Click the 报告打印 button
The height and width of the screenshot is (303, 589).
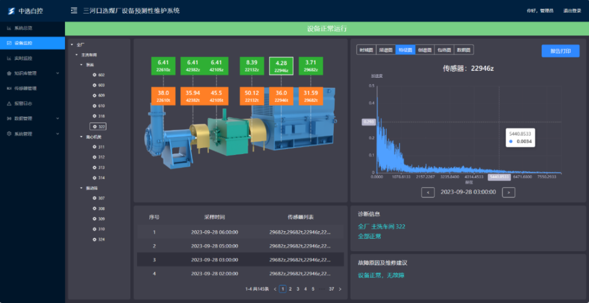pyautogui.click(x=560, y=51)
